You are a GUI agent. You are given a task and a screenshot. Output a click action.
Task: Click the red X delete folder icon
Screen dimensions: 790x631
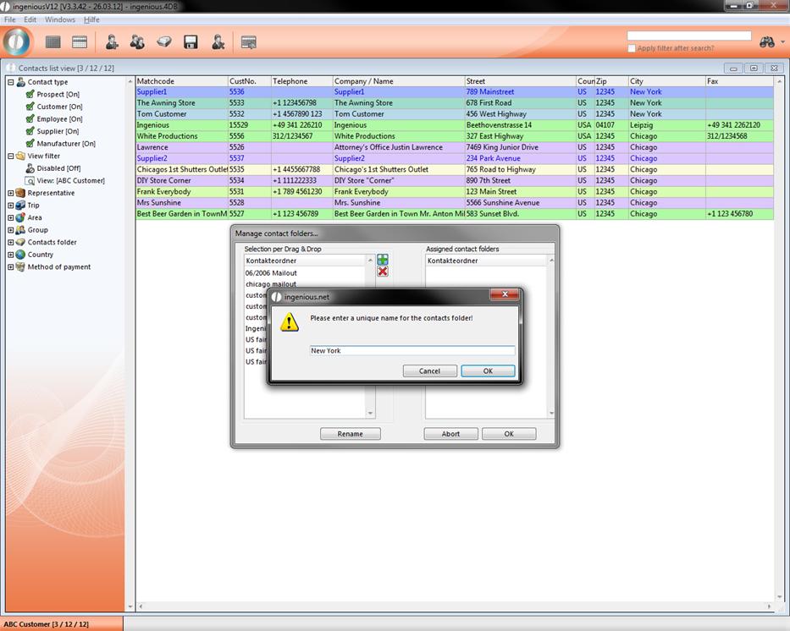click(383, 272)
